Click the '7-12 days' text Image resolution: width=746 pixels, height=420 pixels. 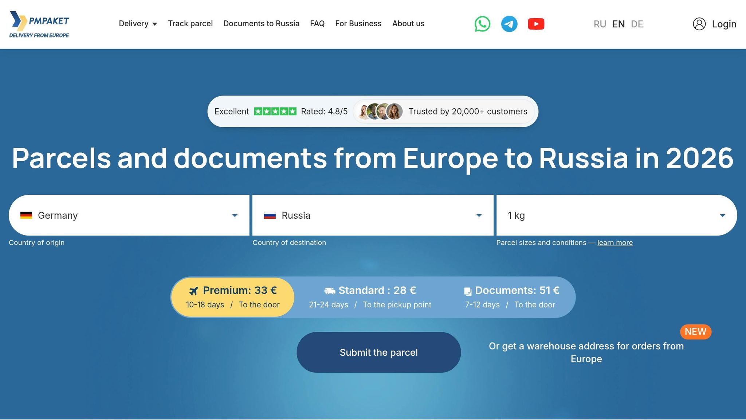pyautogui.click(x=482, y=305)
